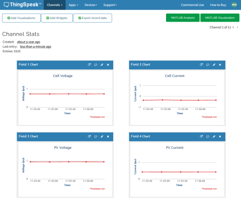Open the How to Buy link
This screenshot has height=199, width=241.
218,5
